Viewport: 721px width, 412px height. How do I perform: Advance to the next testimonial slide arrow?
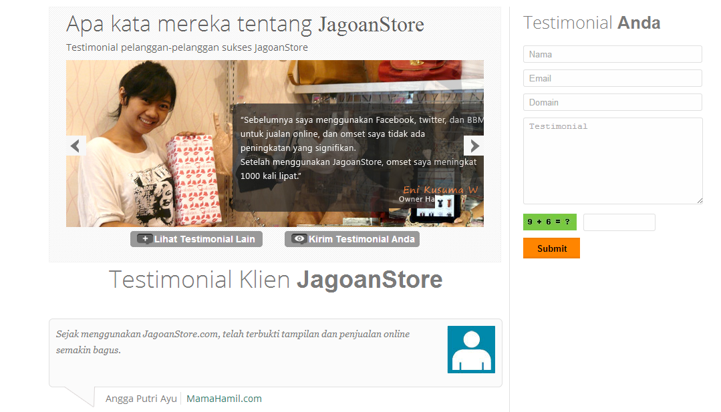pyautogui.click(x=474, y=146)
